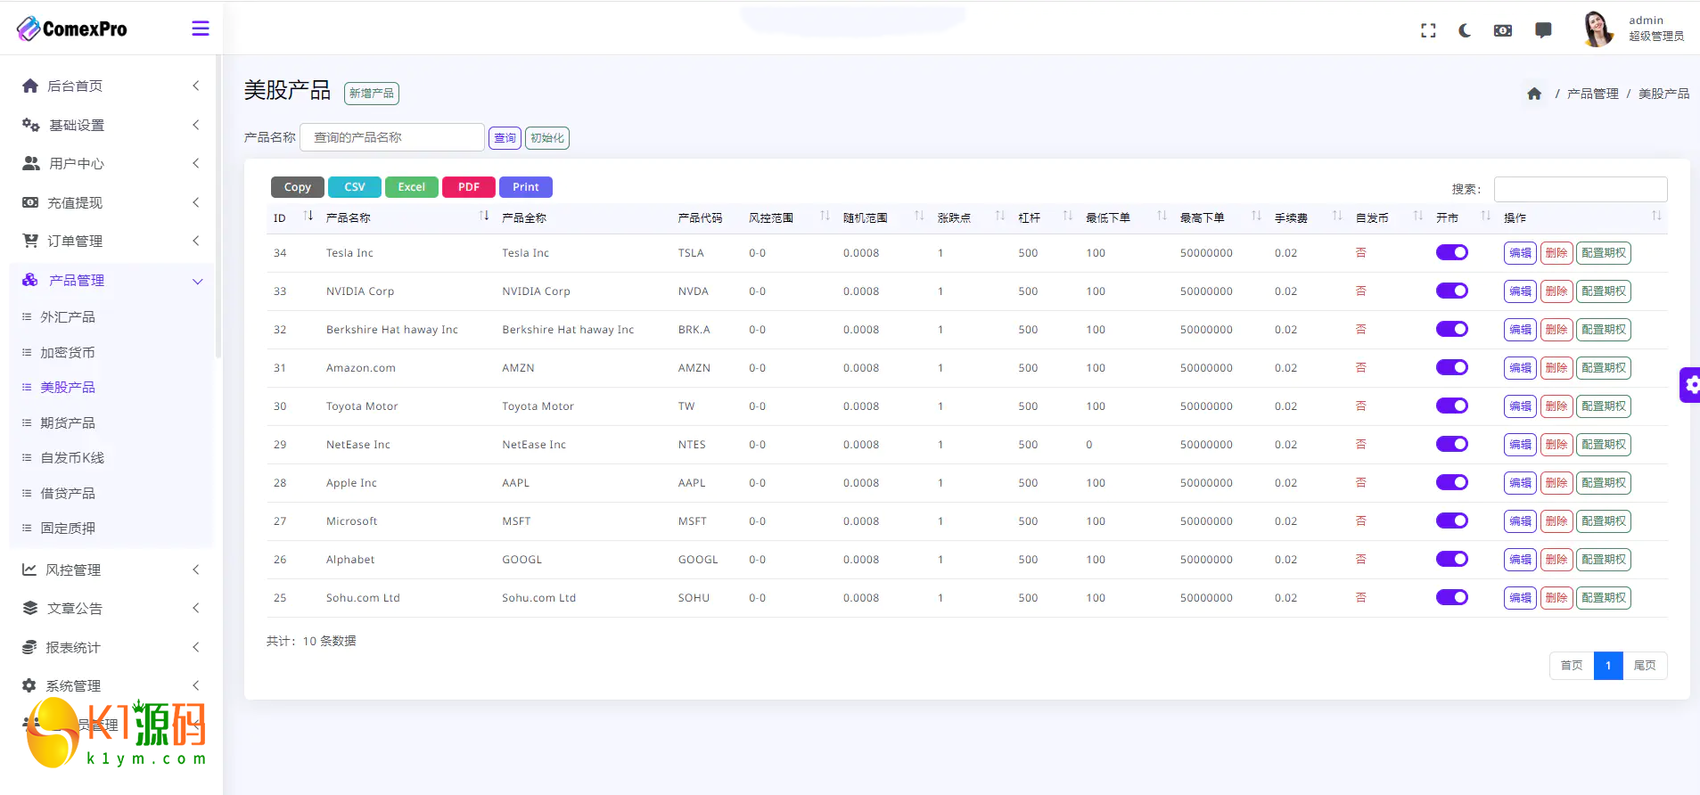Click the 基础设置 gears icon

(30, 125)
